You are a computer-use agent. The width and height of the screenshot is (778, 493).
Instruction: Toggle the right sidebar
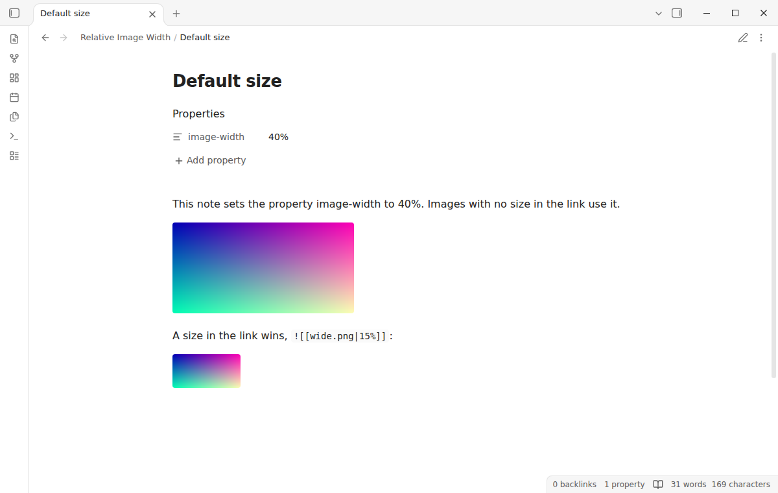(x=677, y=13)
